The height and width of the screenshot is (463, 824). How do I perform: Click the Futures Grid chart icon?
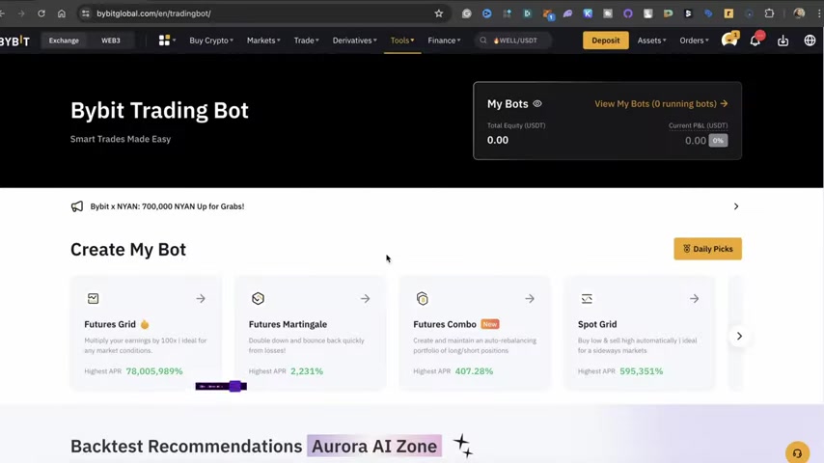point(93,298)
